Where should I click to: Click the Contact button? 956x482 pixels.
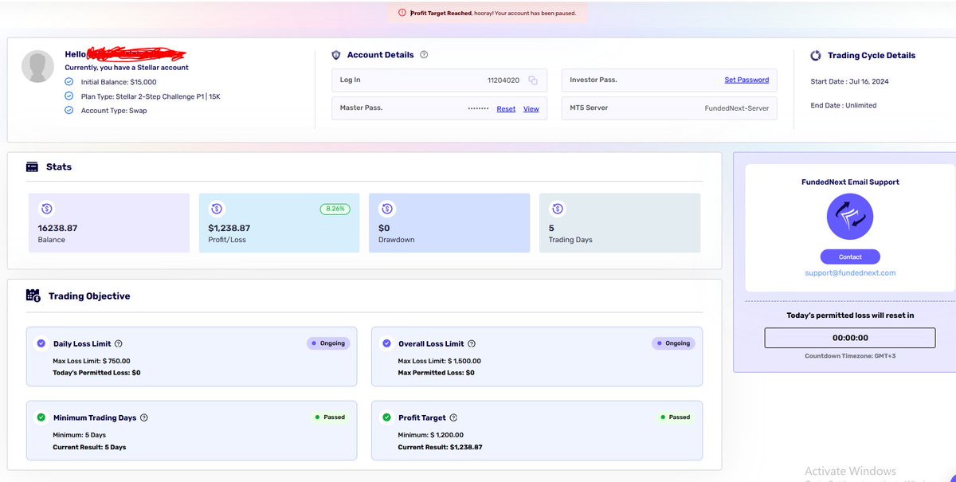pyautogui.click(x=850, y=257)
